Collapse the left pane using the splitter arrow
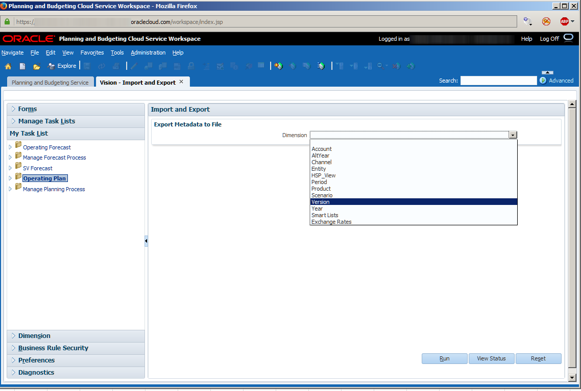 tap(146, 241)
